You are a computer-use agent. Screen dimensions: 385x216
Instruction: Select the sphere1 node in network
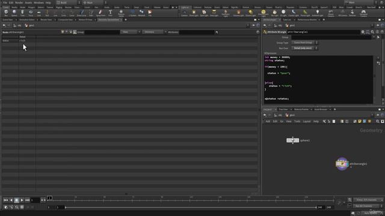pyautogui.click(x=293, y=140)
